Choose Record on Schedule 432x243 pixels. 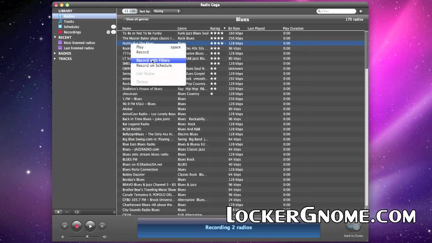(158, 65)
